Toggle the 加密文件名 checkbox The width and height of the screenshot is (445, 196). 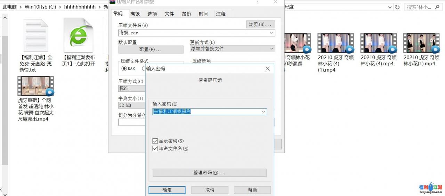155,149
